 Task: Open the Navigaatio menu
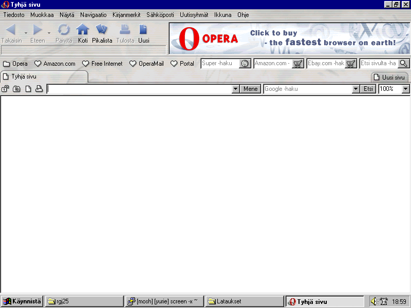tap(94, 15)
